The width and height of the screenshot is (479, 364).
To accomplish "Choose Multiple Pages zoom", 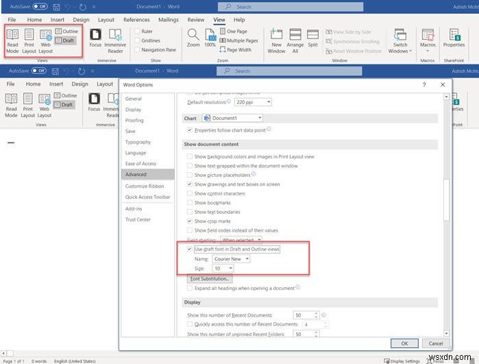I will coord(239,40).
